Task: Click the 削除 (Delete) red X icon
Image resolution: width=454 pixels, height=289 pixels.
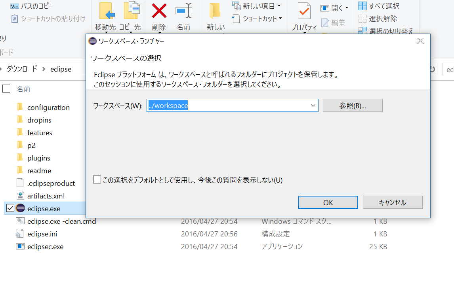Action: 158,11
